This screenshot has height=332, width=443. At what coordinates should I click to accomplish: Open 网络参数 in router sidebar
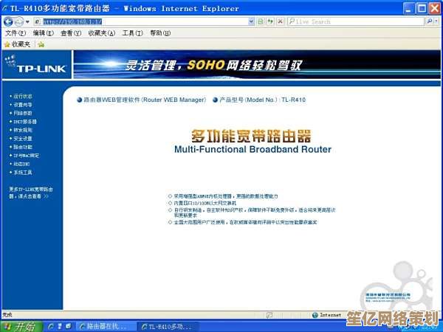click(x=23, y=113)
